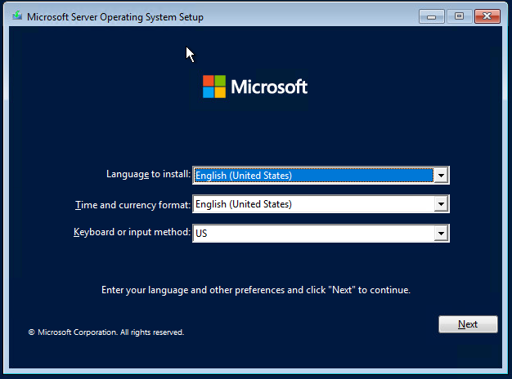Screen dimensions: 512x379
Task: Click the Language to install label
Action: coord(148,174)
